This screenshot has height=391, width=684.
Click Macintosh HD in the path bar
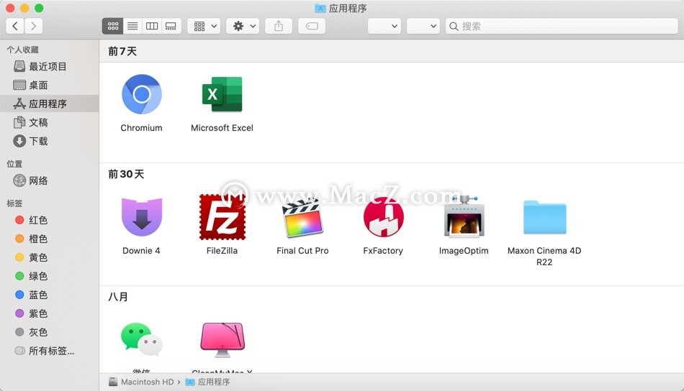[141, 382]
